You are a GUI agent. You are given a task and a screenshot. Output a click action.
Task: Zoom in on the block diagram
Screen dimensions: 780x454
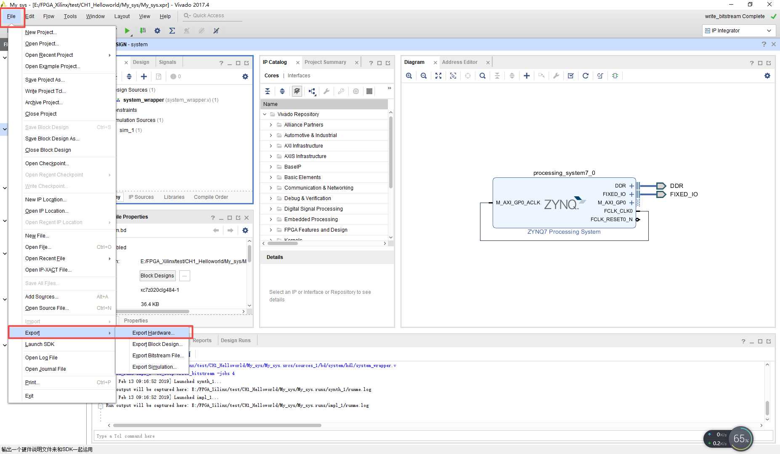[409, 76]
